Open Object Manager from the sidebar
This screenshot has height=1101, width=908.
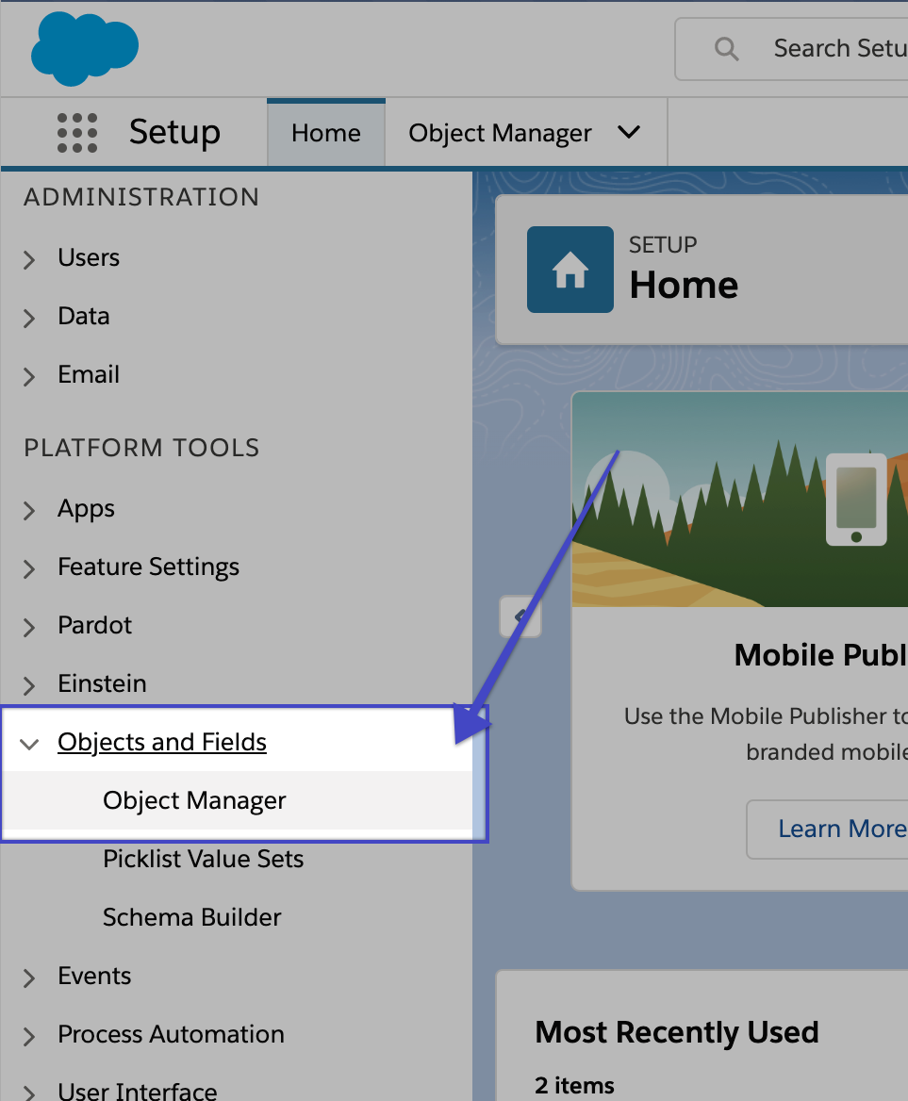click(194, 800)
